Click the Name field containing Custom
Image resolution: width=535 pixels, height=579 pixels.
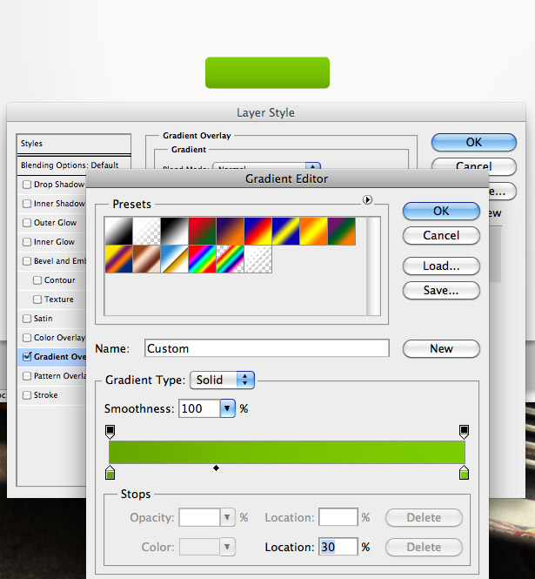tap(267, 348)
